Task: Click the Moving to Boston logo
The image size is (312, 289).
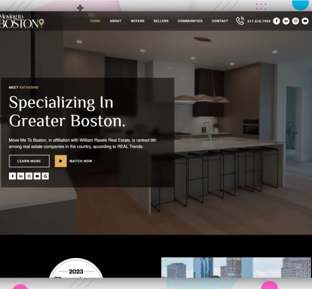Action: [x=21, y=21]
